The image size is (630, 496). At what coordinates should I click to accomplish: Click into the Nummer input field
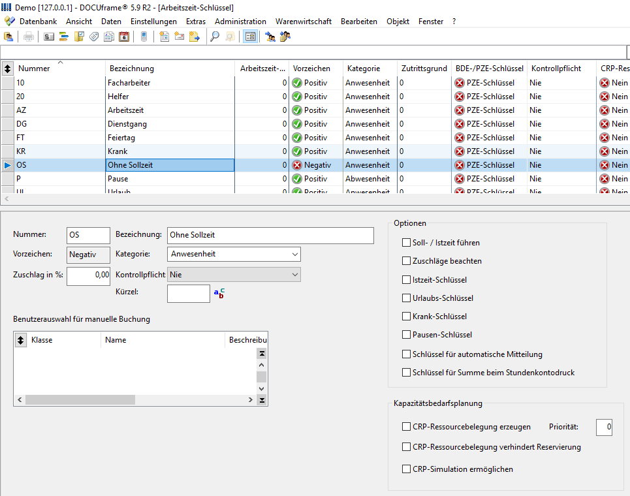coord(88,236)
